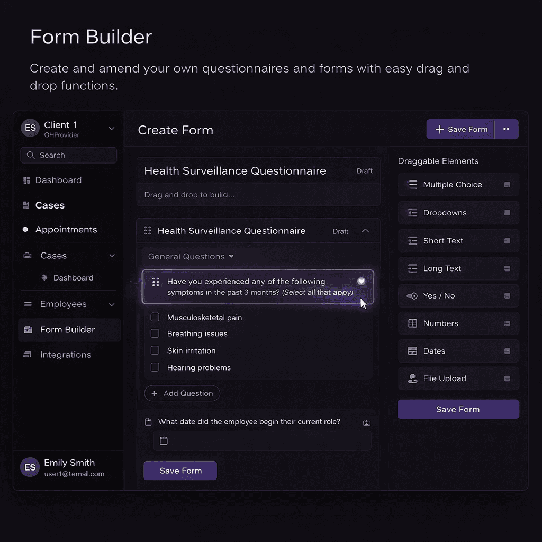This screenshot has width=542, height=542.
Task: Click the Numbers grid element icon
Action: [x=412, y=323]
